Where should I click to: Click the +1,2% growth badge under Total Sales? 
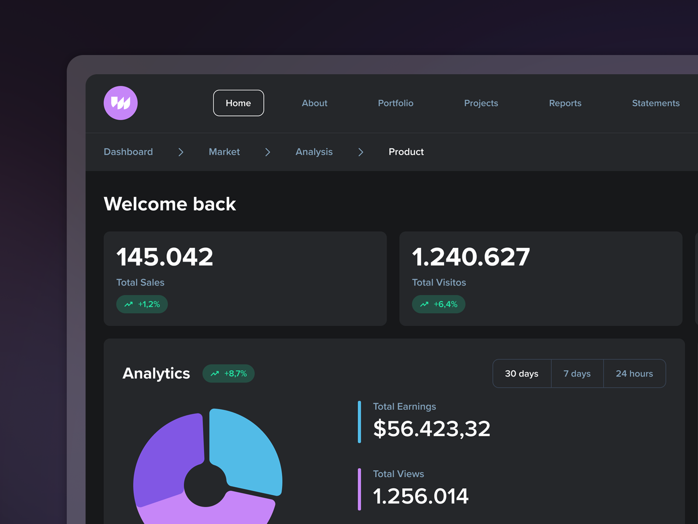[x=142, y=304]
